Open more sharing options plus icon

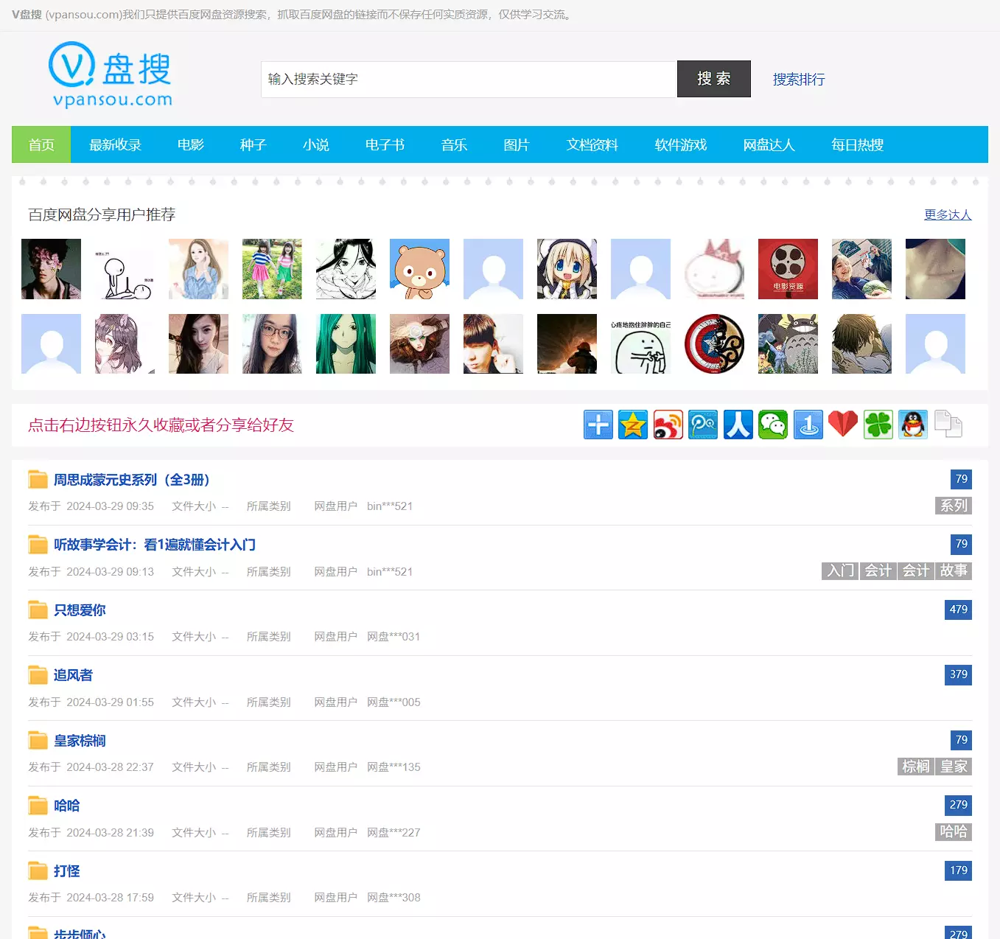pos(598,425)
